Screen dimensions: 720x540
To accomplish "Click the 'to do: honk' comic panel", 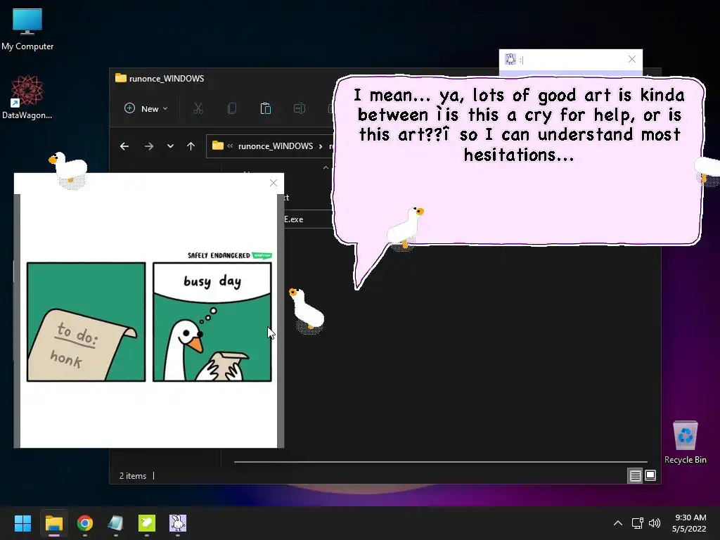I will click(x=86, y=322).
